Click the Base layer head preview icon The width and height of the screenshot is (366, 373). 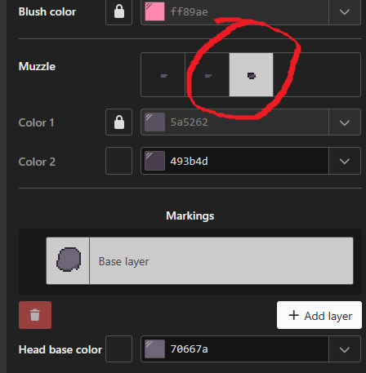69,260
